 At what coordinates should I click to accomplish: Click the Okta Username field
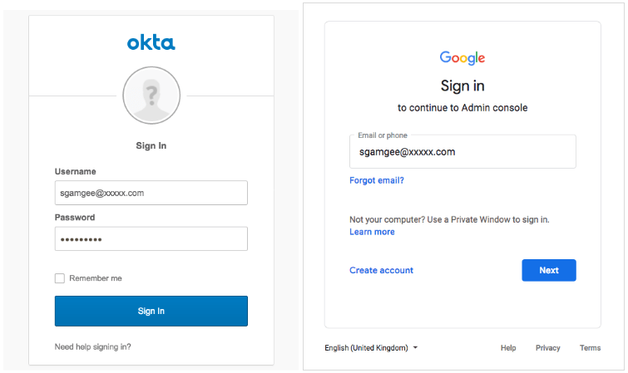pos(151,193)
